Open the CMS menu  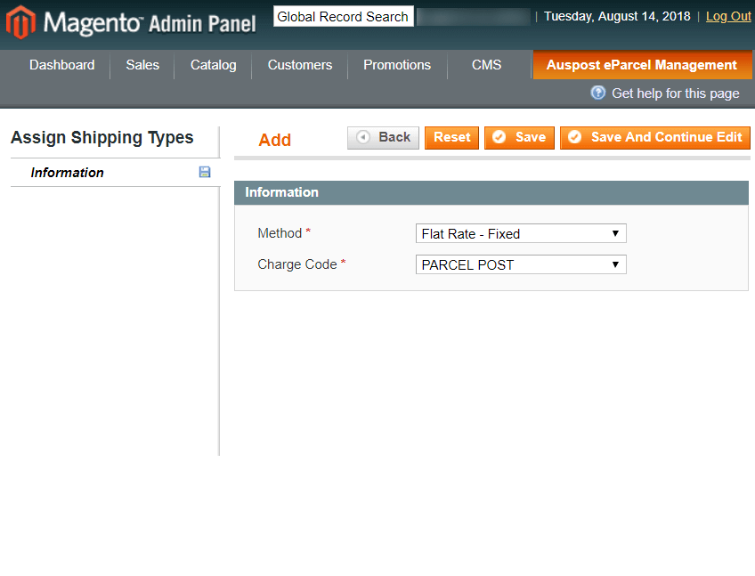tap(486, 65)
